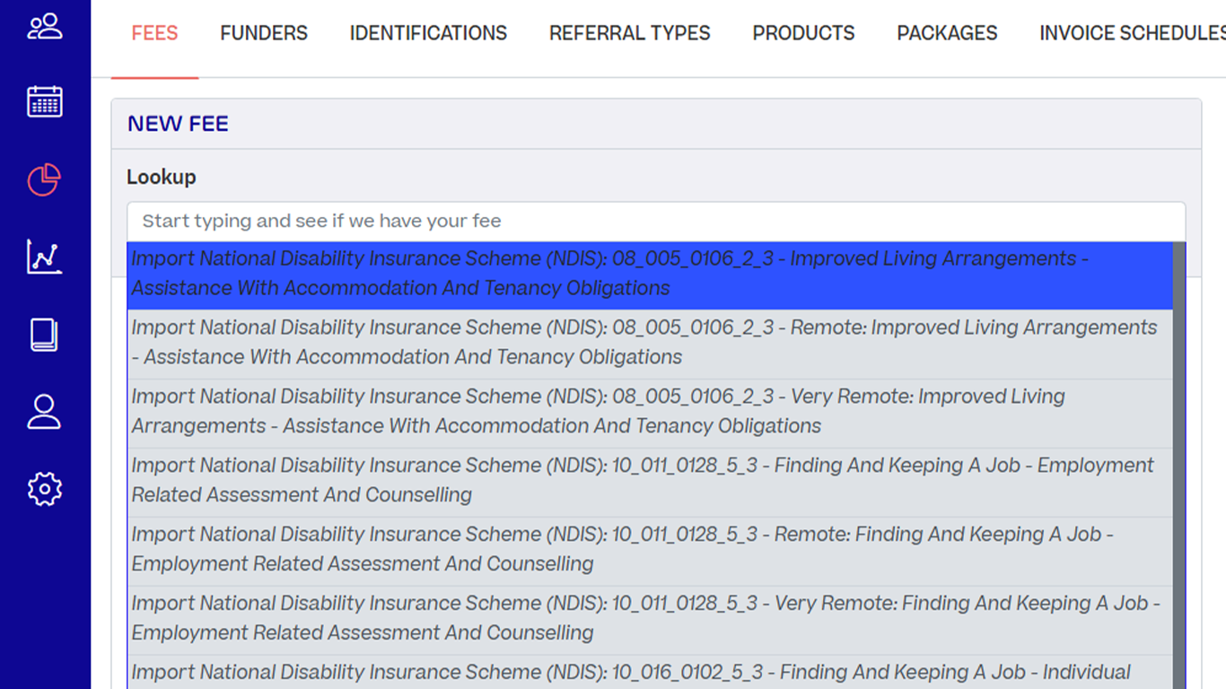Switch to the Invoice Schedules tab
This screenshot has height=689, width=1226.
coord(1133,33)
